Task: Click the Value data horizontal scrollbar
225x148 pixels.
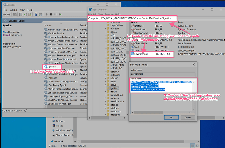Action: (161, 112)
